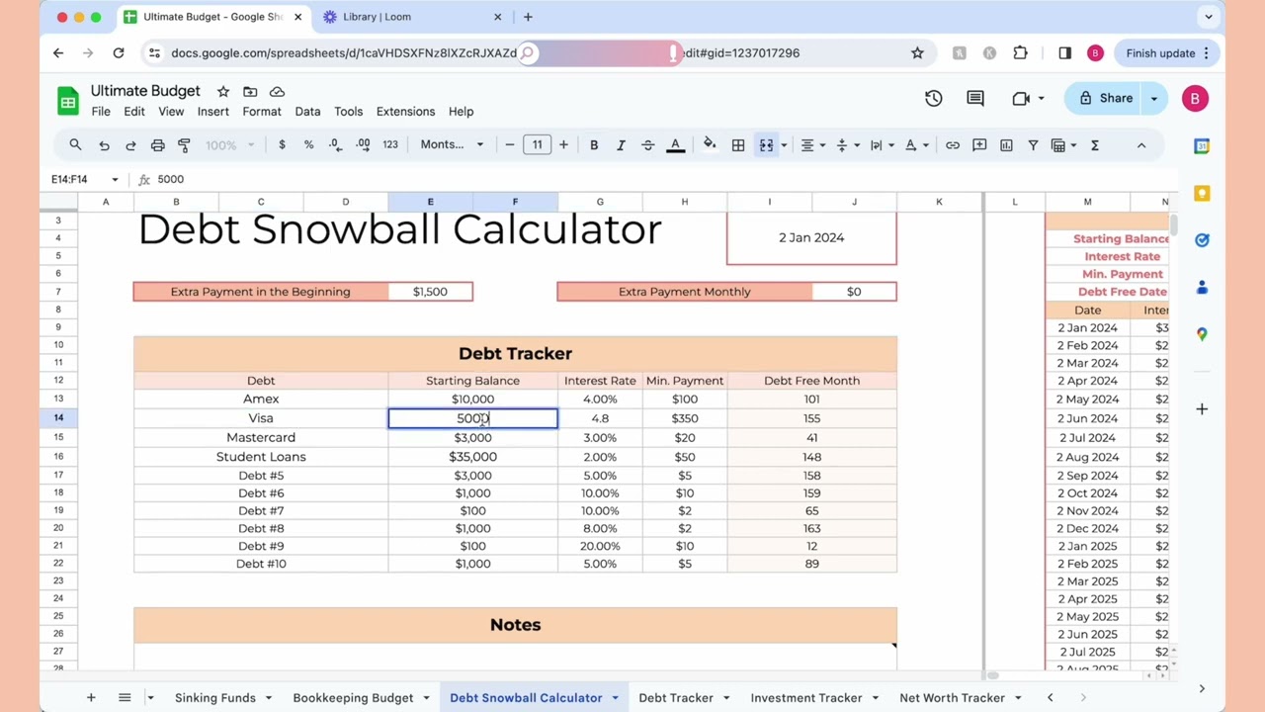Toggle italic formatting
This screenshot has width=1265, height=712.
pos(621,145)
